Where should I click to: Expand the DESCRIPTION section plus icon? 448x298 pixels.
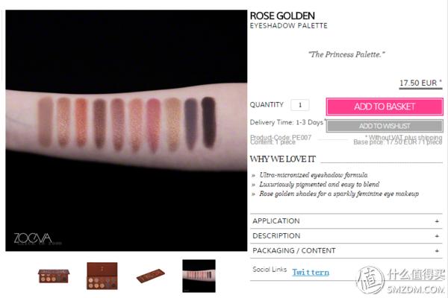pyautogui.click(x=437, y=236)
